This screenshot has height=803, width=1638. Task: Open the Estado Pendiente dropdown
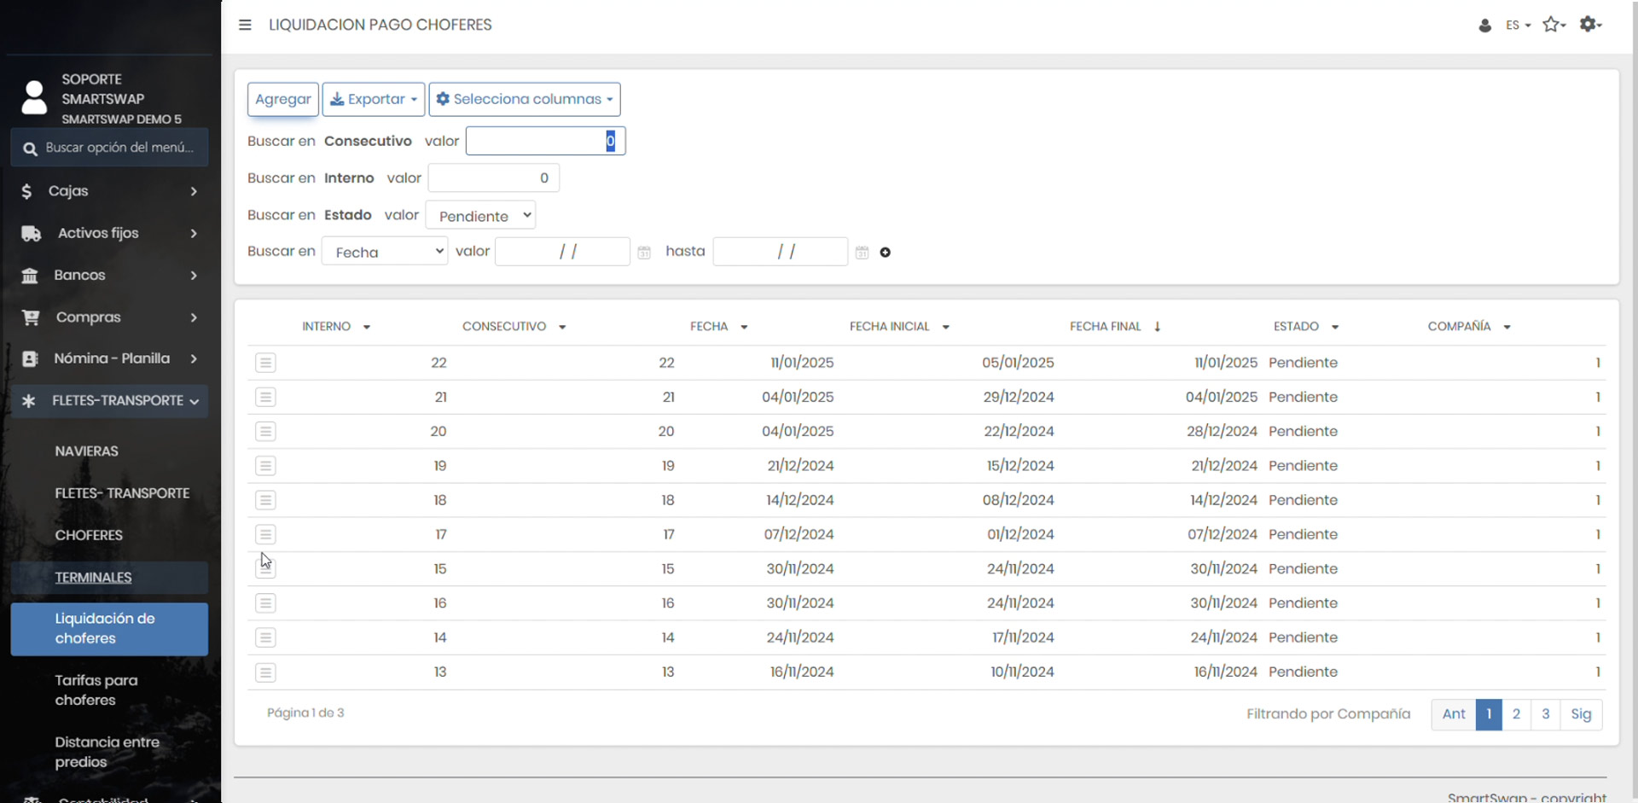click(x=480, y=216)
